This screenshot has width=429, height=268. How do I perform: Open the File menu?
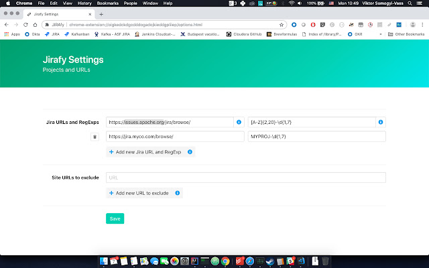pyautogui.click(x=41, y=3)
